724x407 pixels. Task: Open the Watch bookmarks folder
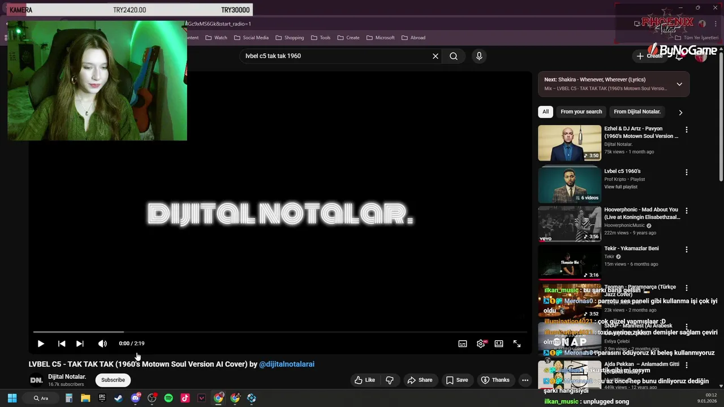pos(216,38)
